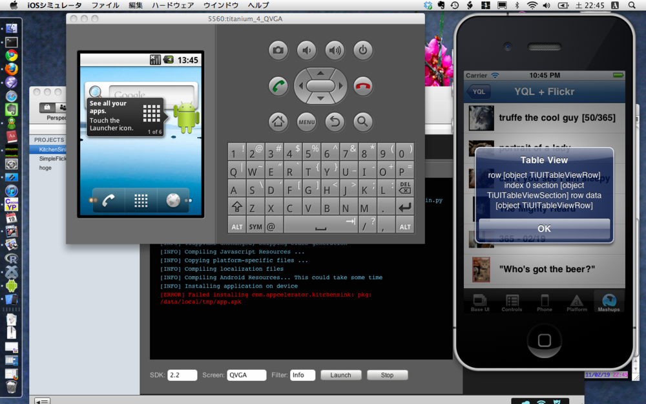Click the emulator camera button
This screenshot has height=404, width=646.
click(x=278, y=50)
